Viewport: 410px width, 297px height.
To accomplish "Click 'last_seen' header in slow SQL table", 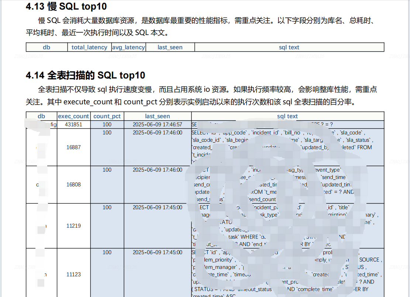I will tap(170, 47).
